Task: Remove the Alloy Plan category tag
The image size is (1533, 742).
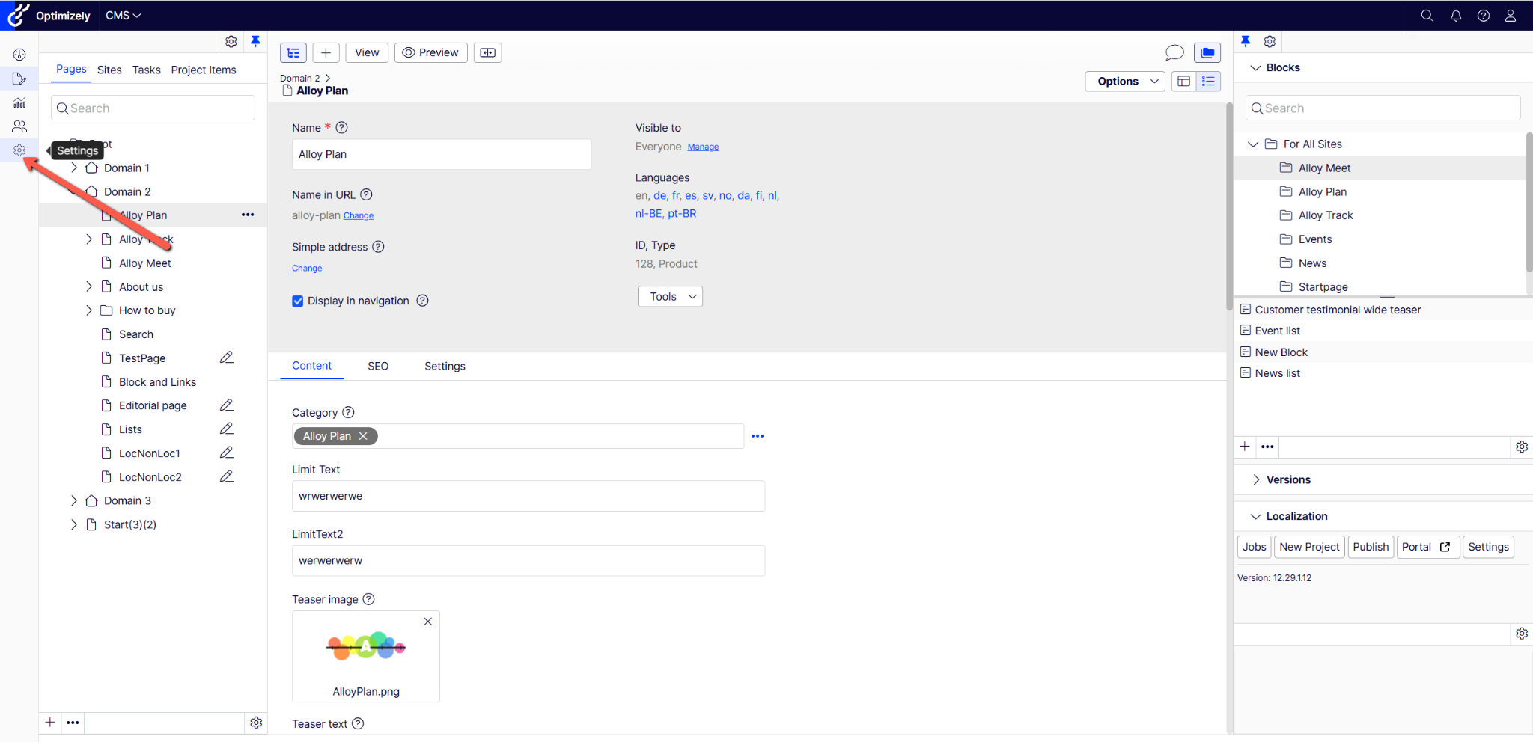Action: [x=363, y=436]
